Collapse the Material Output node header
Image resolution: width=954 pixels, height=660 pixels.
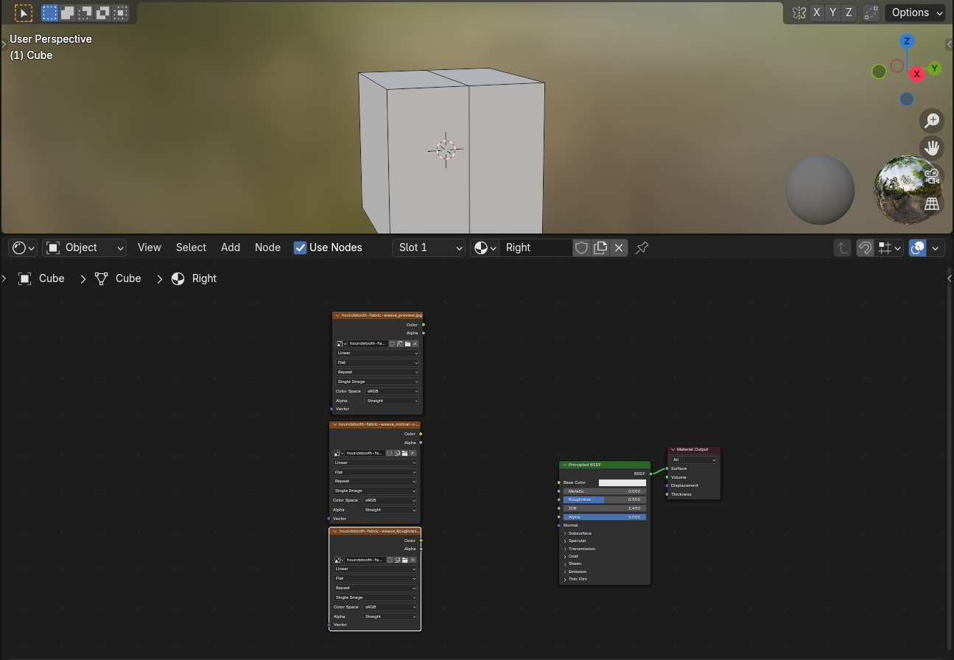pos(673,449)
